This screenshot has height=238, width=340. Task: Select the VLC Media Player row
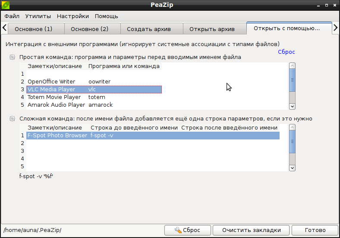pyautogui.click(x=94, y=90)
